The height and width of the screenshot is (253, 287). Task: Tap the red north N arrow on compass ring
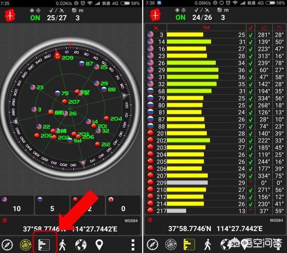(57, 54)
